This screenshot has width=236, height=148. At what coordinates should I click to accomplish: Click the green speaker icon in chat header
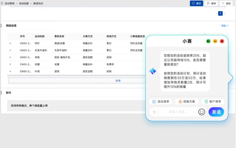pos(208,41)
